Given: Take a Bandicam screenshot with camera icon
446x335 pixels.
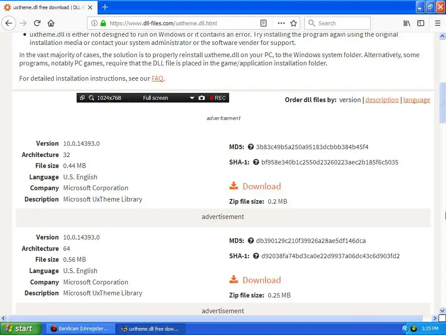Looking at the screenshot, I should [x=202, y=98].
